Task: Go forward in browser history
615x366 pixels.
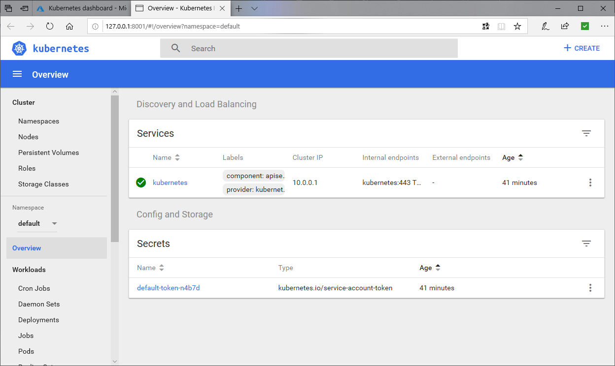Action: (31, 26)
